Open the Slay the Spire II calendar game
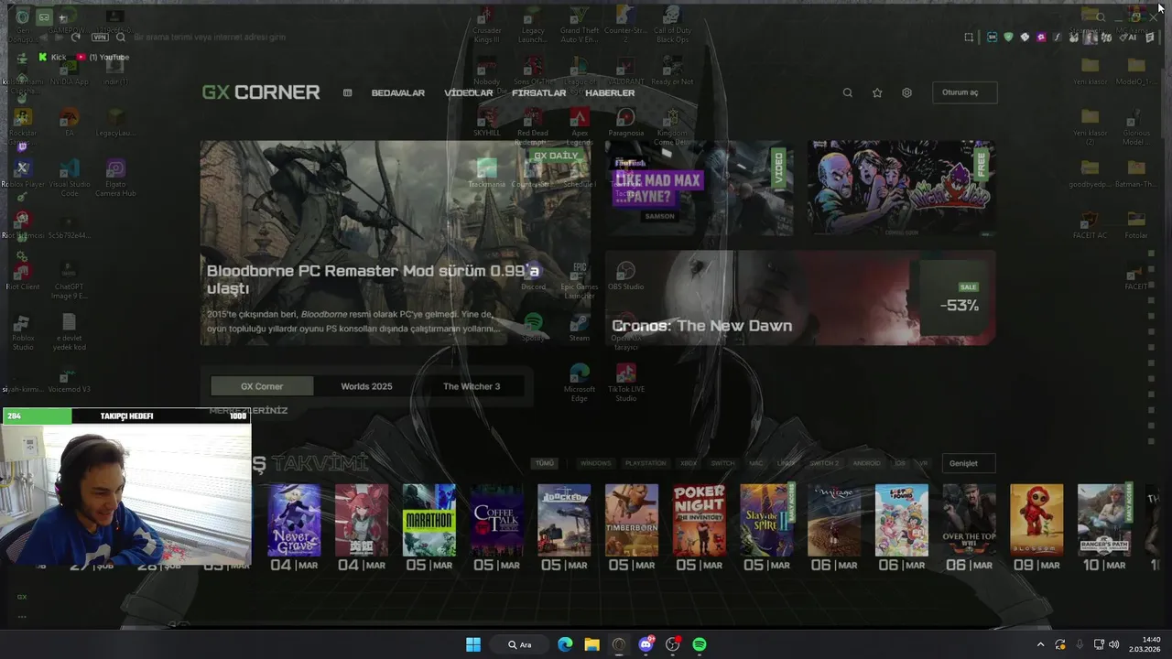The height and width of the screenshot is (659, 1172). pos(767,520)
